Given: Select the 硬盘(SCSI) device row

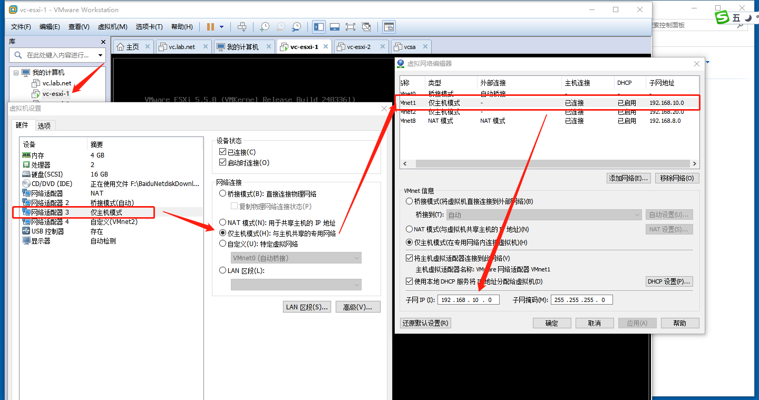Looking at the screenshot, I should click(x=111, y=174).
